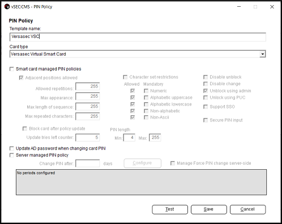Click the Max repeated characters field
This screenshot has width=282, height=224.
pyautogui.click(x=88, y=116)
